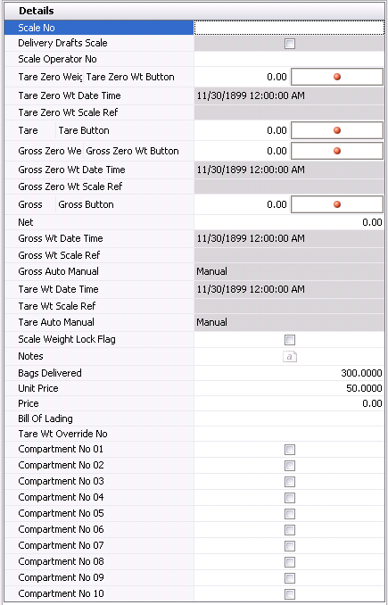The width and height of the screenshot is (388, 605).
Task: Click the Gross Zero Weight 0.00 value
Action: tap(277, 151)
